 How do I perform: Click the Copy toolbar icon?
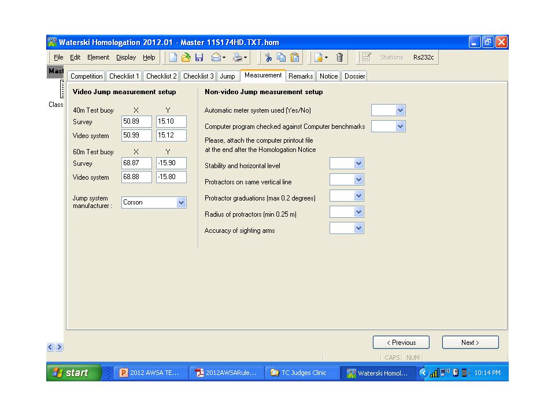pos(282,57)
